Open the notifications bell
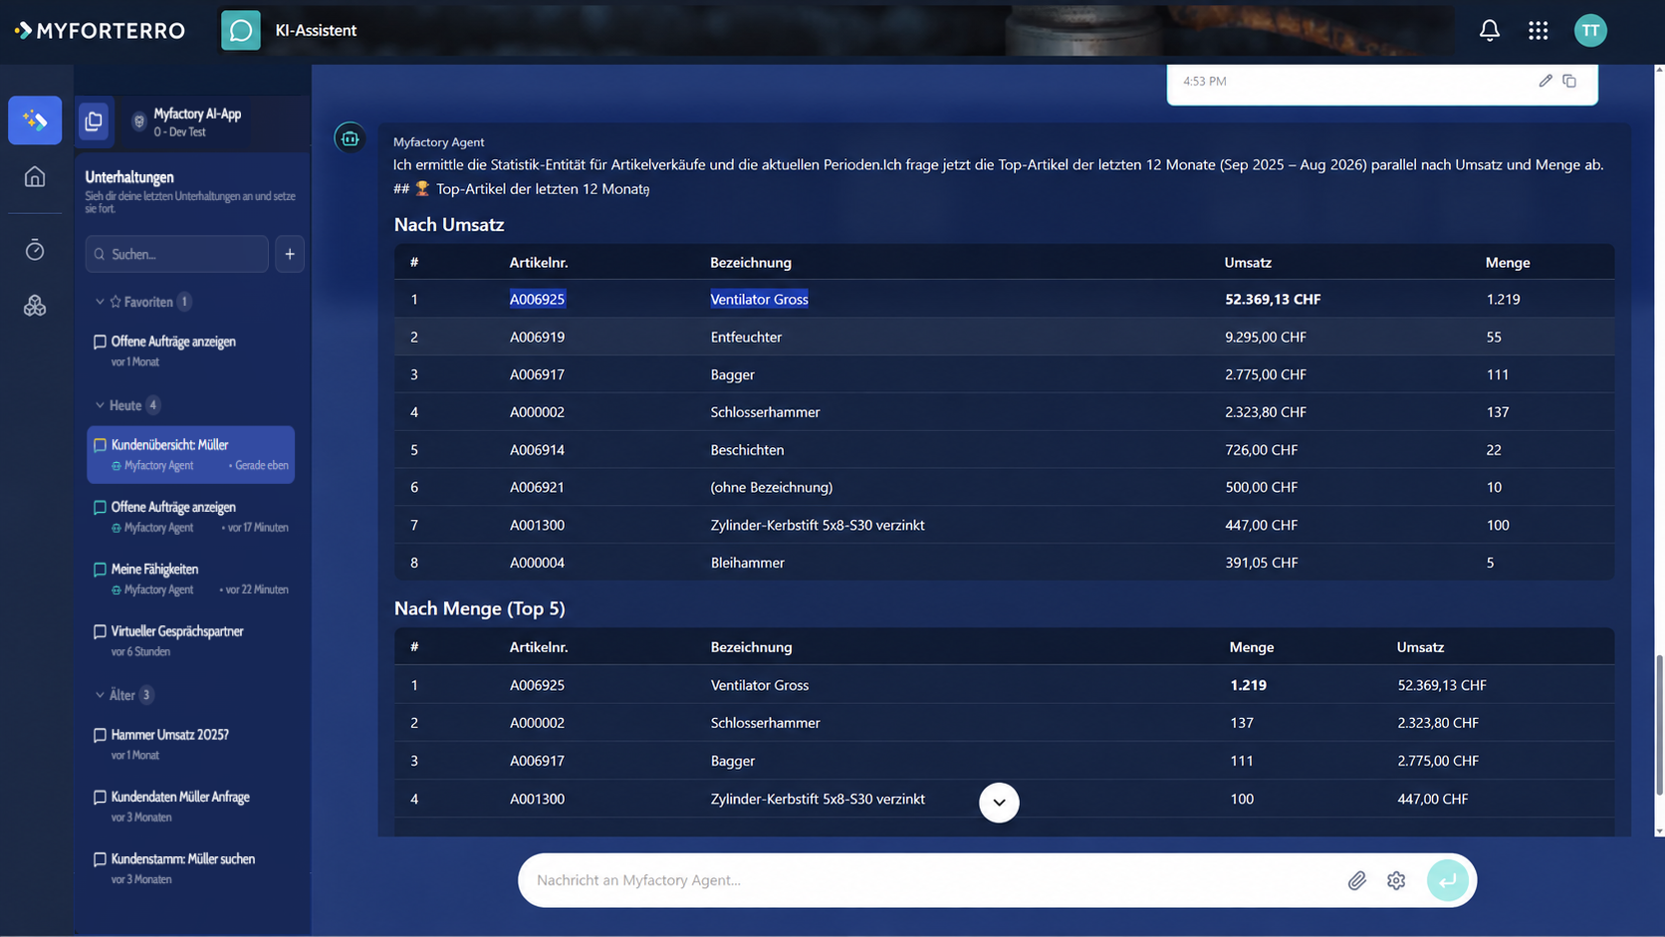 point(1489,31)
